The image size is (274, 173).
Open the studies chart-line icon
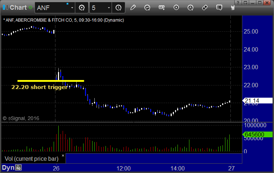[x=147, y=8]
